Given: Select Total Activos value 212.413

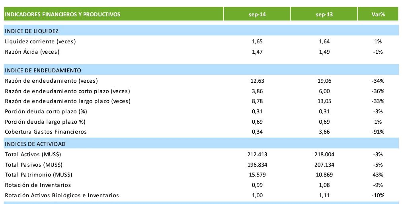Looking at the screenshot, I should (258, 154).
